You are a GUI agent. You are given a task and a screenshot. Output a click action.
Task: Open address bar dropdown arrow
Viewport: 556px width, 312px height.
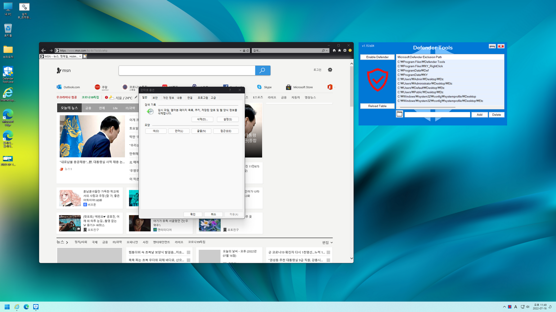click(240, 50)
